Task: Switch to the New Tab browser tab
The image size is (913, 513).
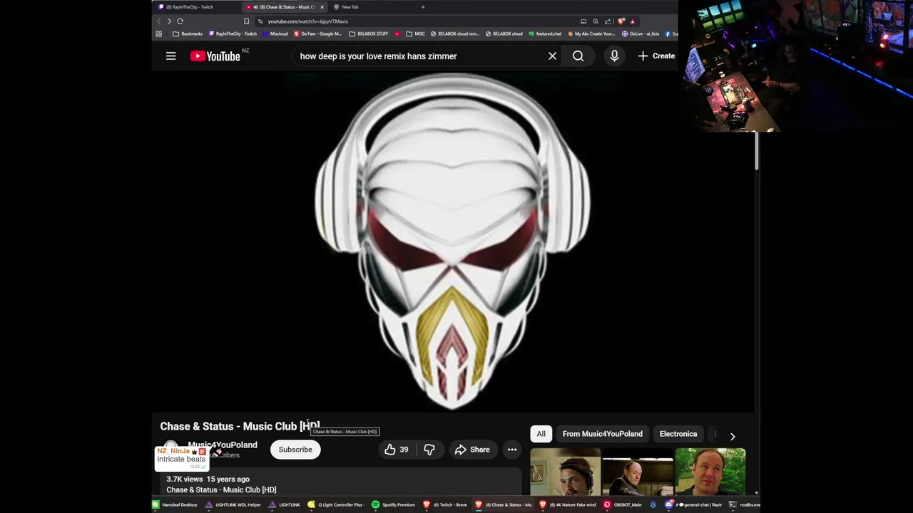Action: click(350, 7)
